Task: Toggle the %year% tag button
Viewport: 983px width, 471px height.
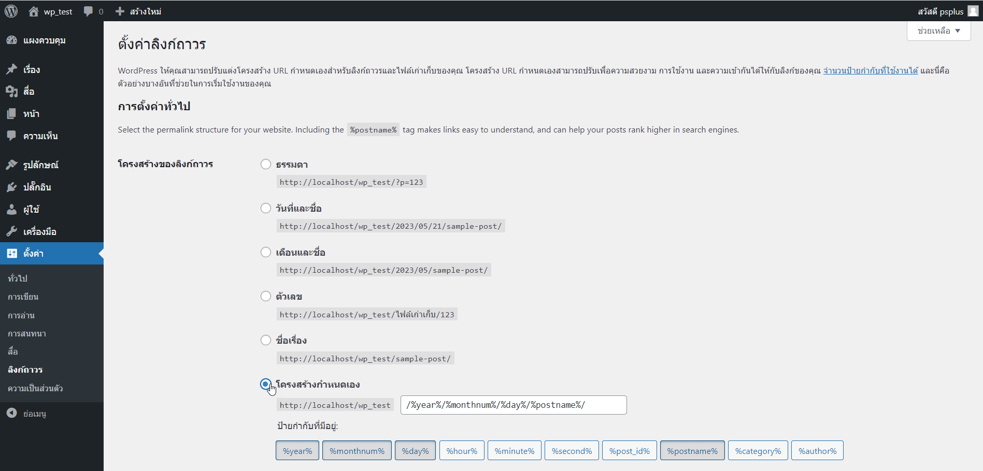Action: coord(297,451)
